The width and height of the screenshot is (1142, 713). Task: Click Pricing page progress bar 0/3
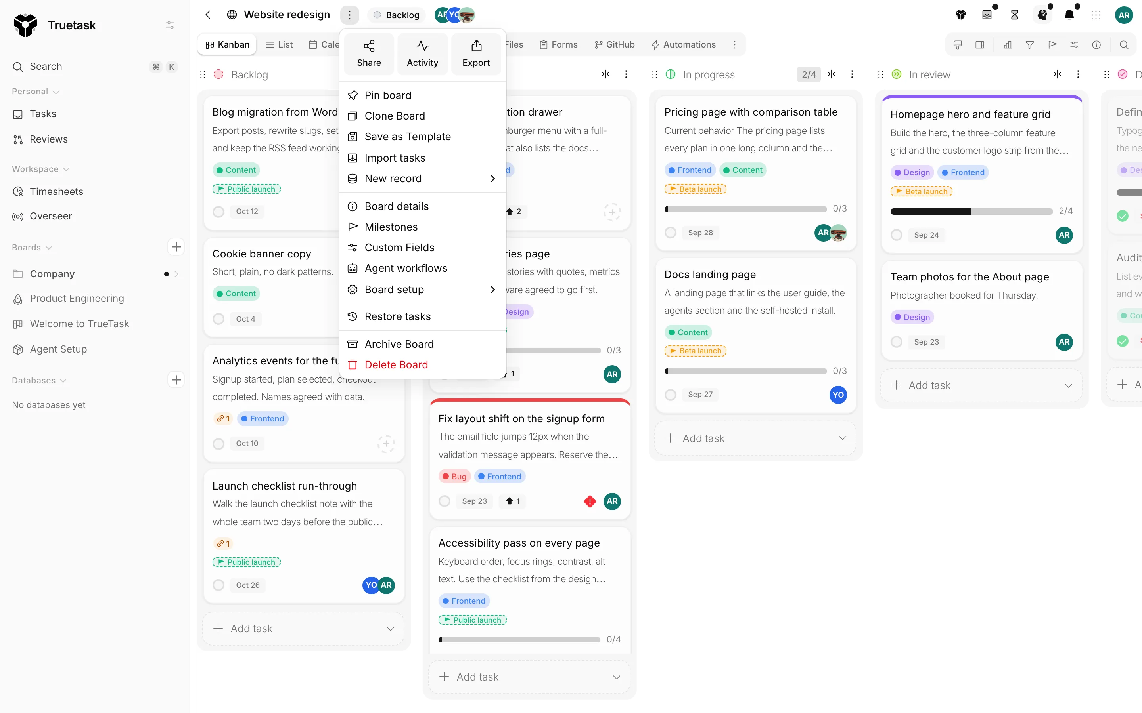745,209
